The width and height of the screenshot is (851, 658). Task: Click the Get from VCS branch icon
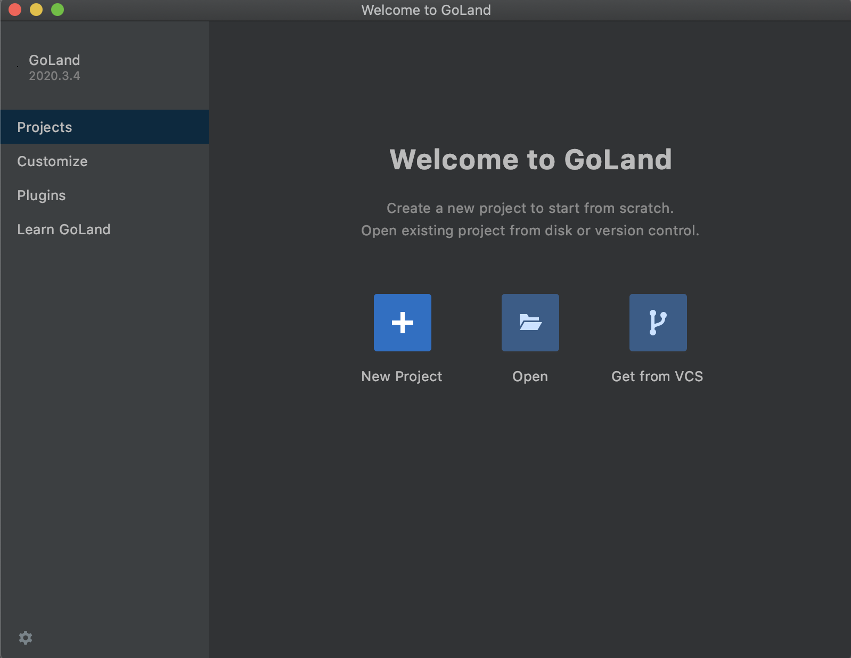point(658,323)
